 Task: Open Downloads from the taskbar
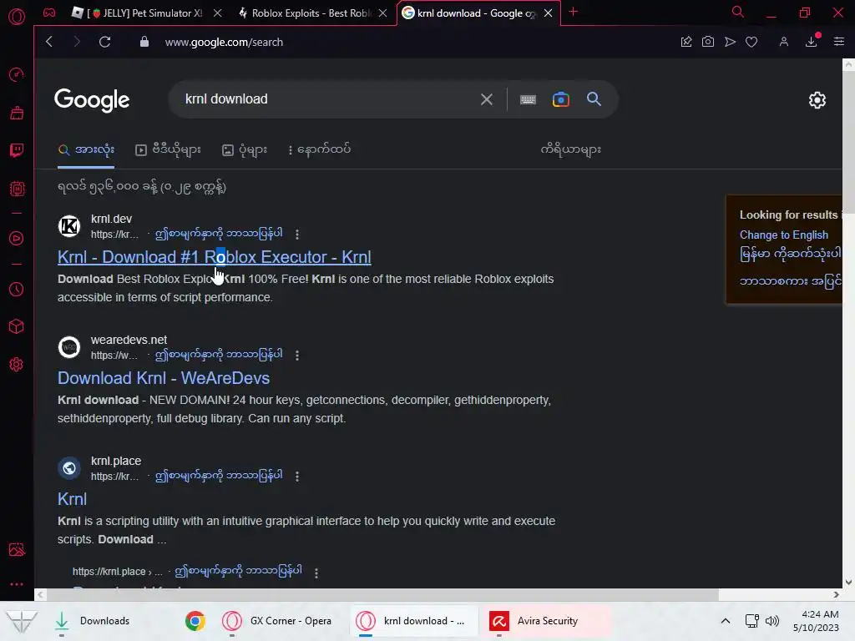[x=93, y=621]
